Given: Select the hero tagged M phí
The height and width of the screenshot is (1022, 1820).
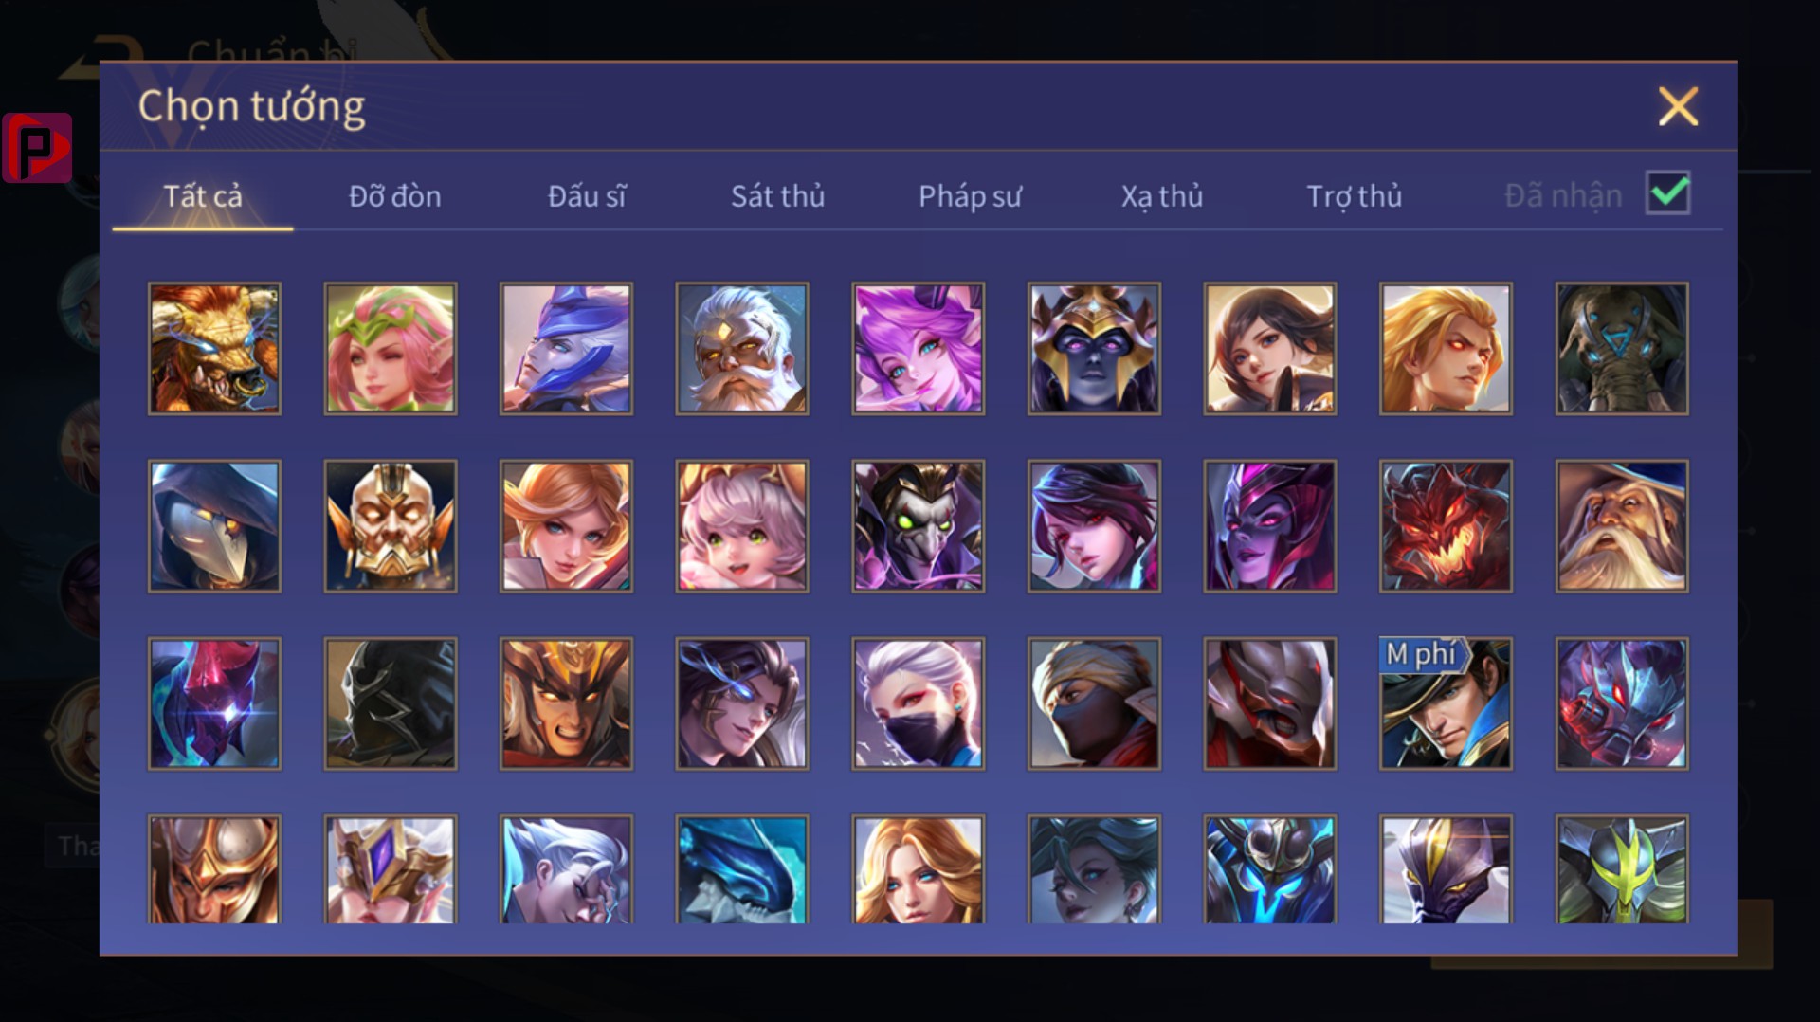Looking at the screenshot, I should (1446, 703).
